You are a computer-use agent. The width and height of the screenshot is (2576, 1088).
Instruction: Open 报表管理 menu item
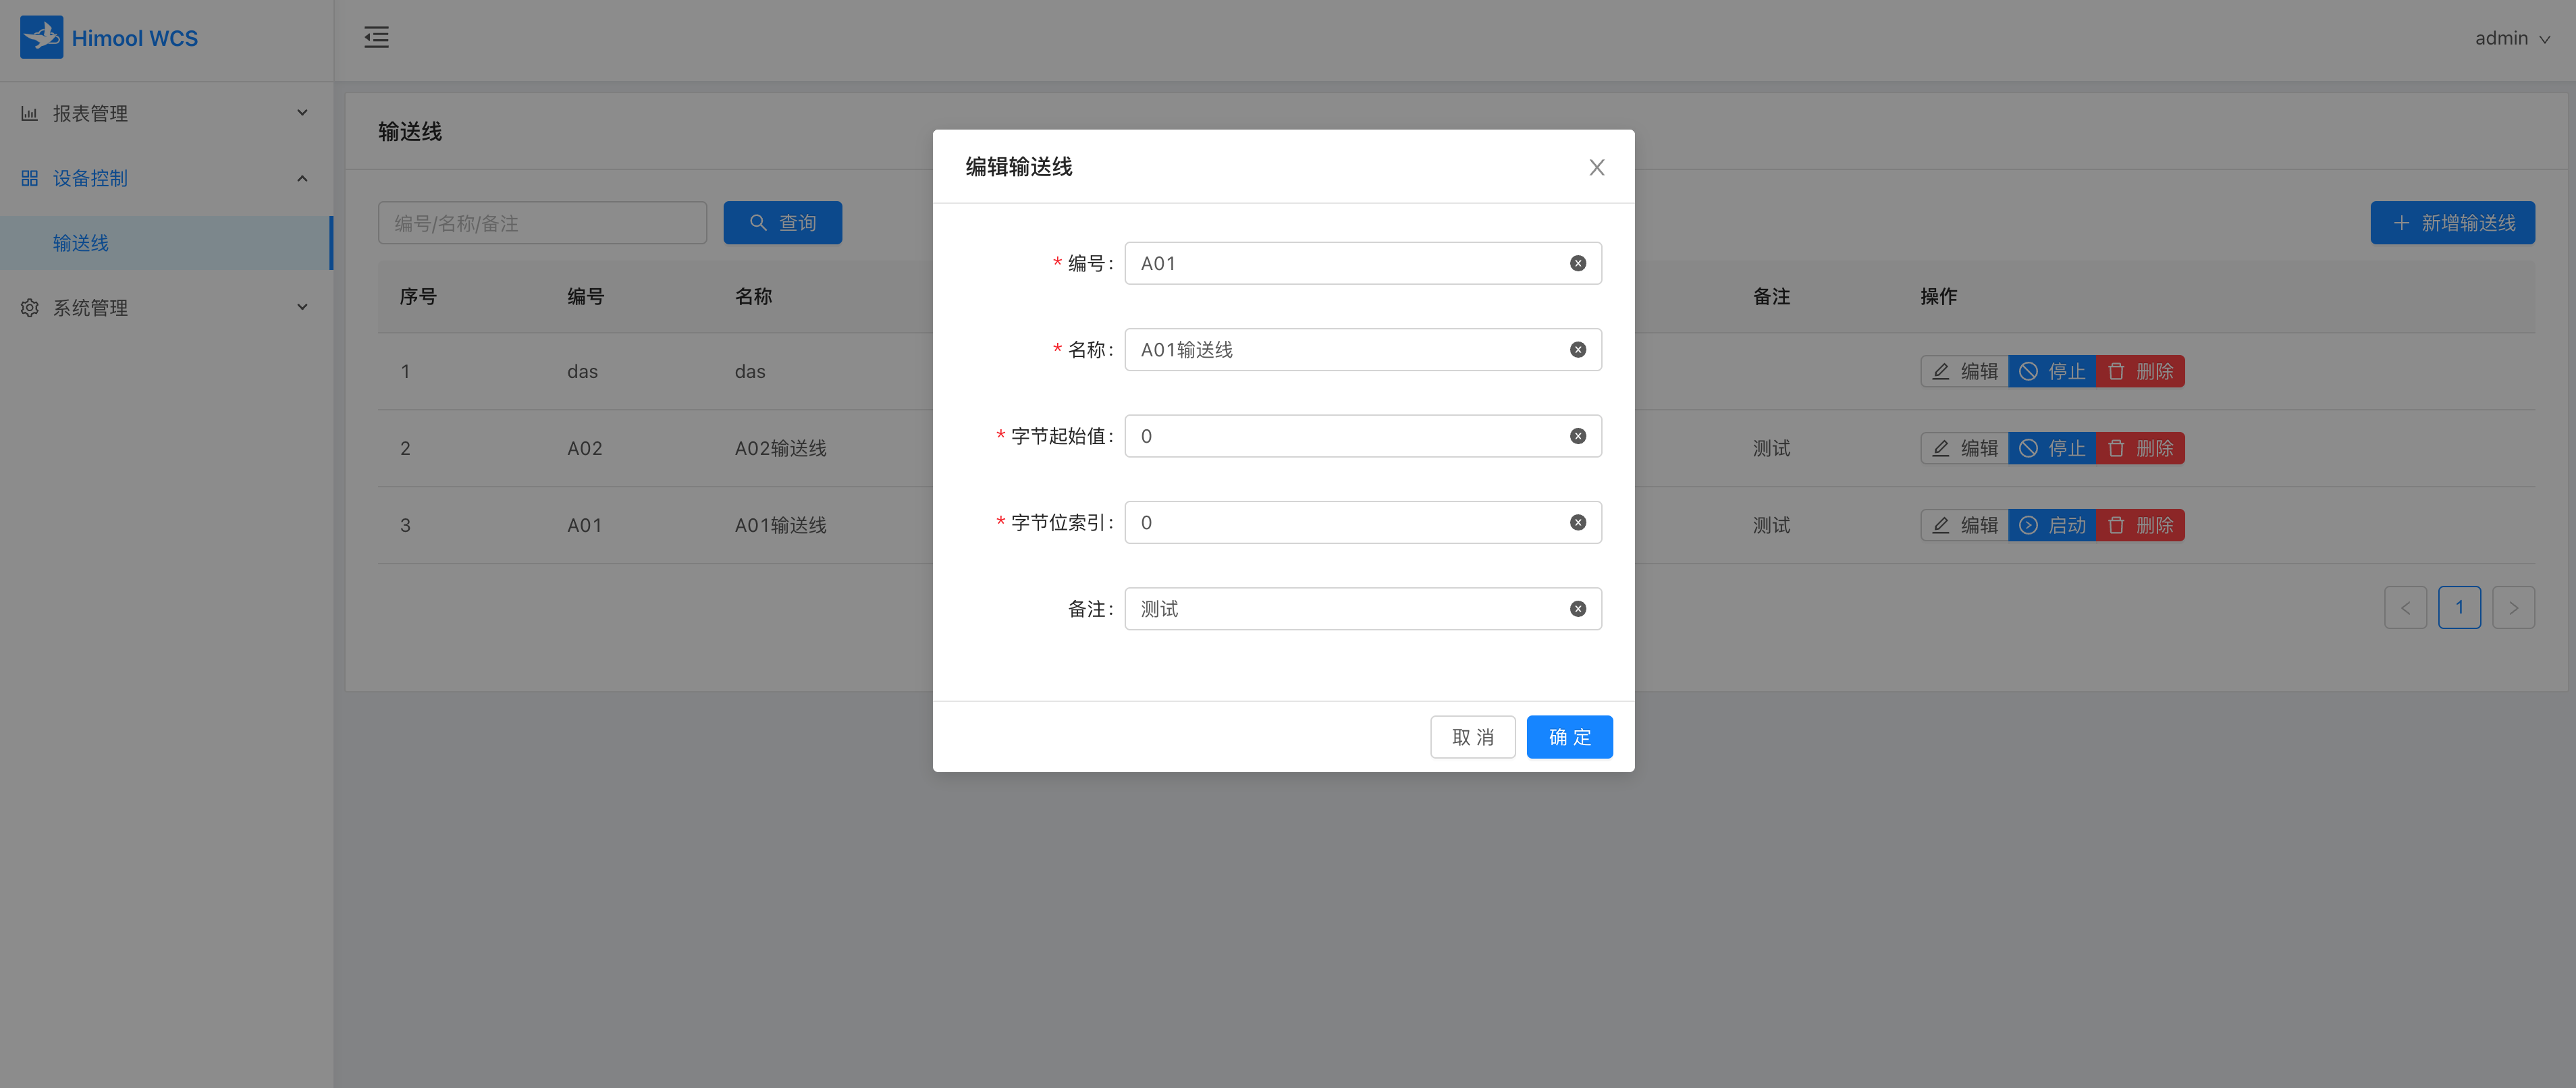point(166,113)
